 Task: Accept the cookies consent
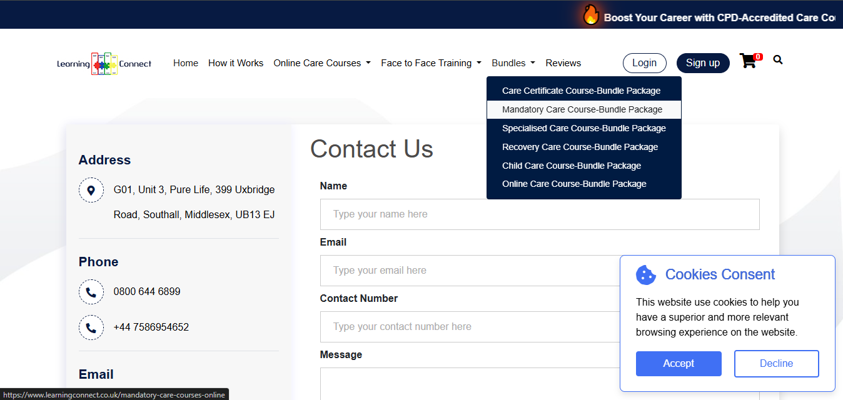(679, 364)
